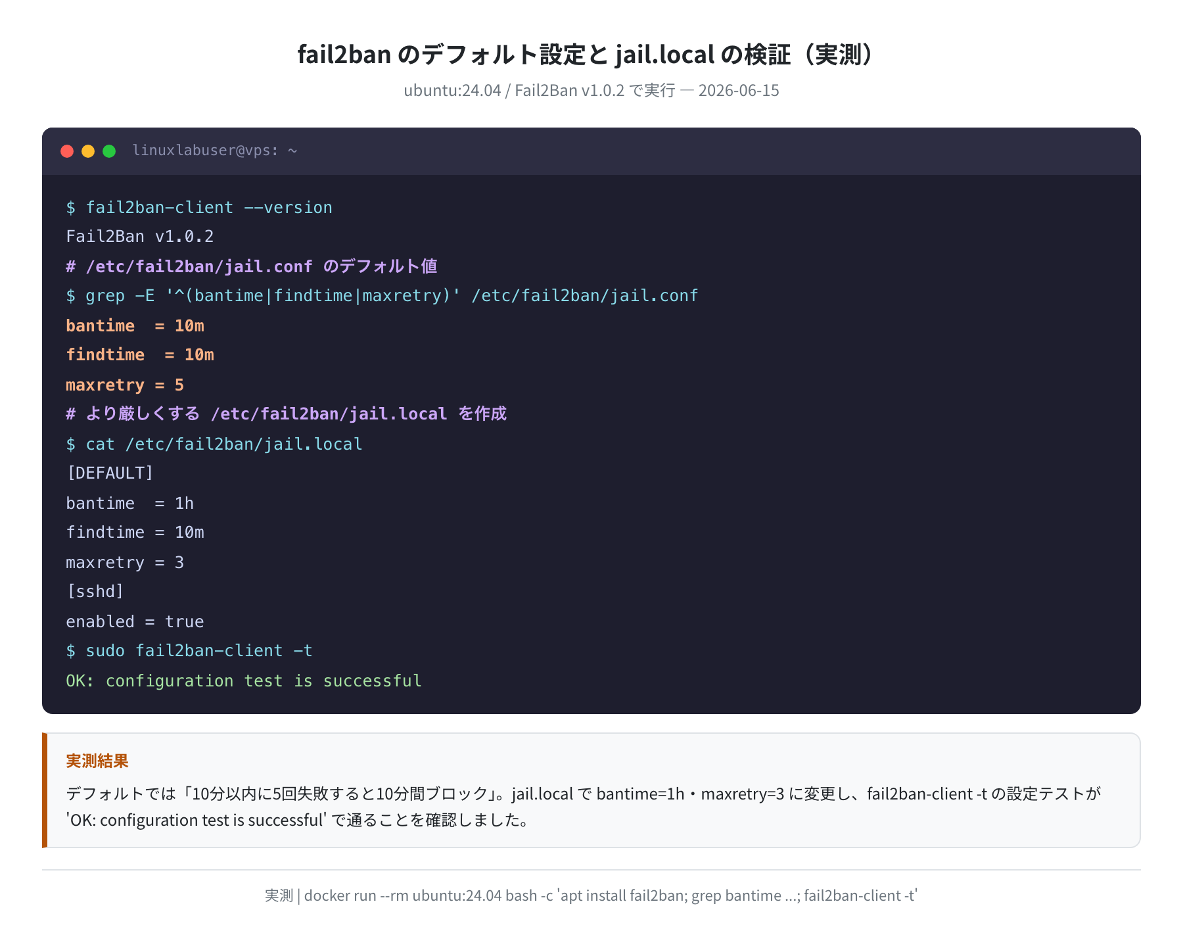Viewport: 1183px width, 931px height.
Task: Select the orange line 'maxretry = 5'
Action: pyautogui.click(x=125, y=385)
